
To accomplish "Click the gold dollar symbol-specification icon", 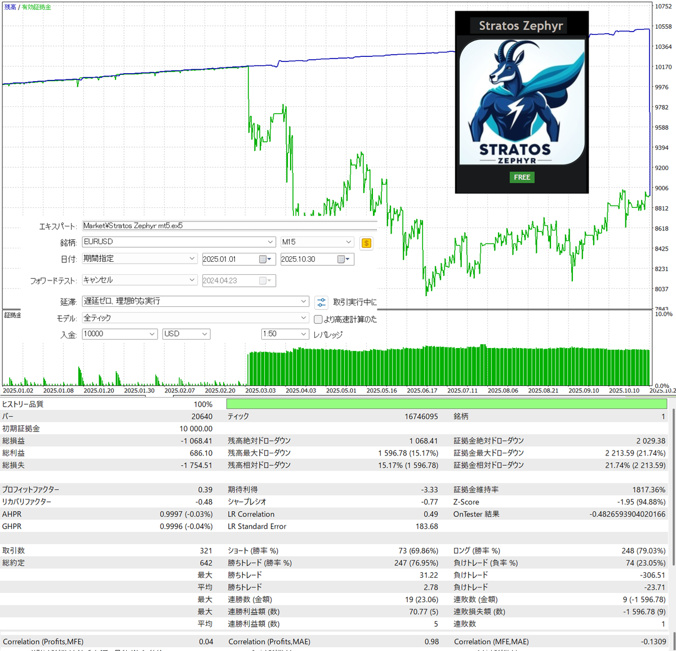I will click(366, 243).
